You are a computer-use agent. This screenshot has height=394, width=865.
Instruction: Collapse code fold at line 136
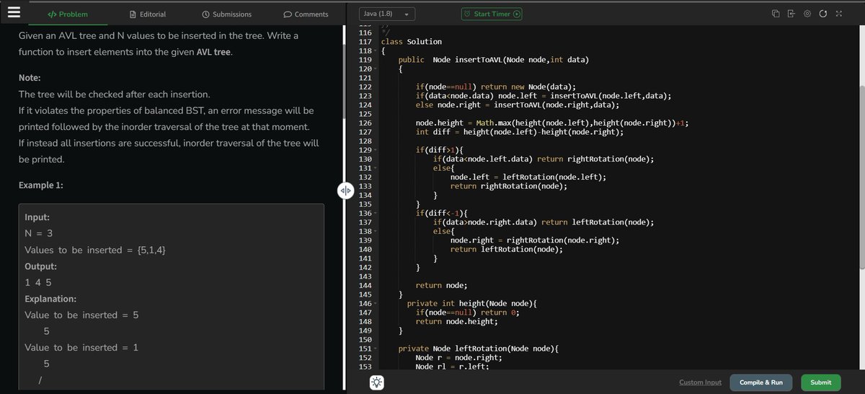tap(377, 214)
